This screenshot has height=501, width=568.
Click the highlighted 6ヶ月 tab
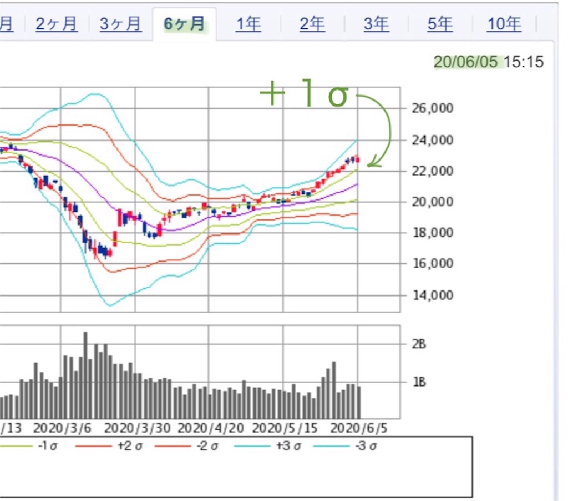click(x=185, y=24)
